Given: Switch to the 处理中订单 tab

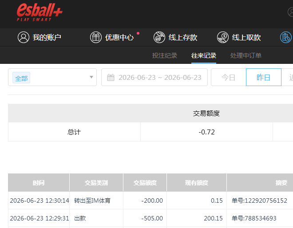Looking at the screenshot, I should (x=246, y=55).
